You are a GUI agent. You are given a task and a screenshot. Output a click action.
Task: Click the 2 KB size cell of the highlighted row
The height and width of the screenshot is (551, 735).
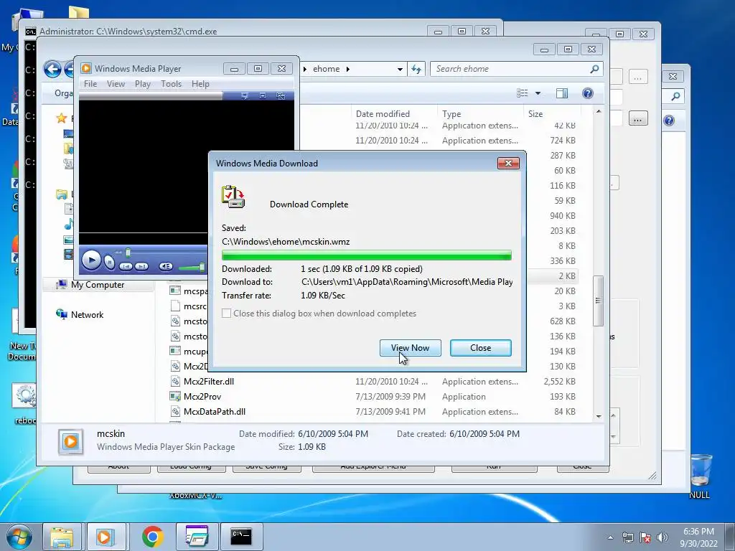point(567,276)
